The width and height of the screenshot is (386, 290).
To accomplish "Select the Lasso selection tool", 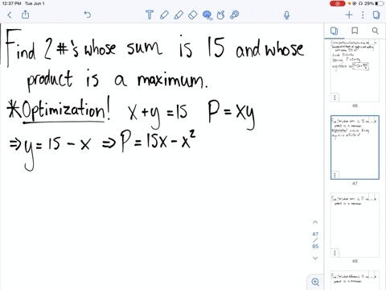I will point(207,15).
